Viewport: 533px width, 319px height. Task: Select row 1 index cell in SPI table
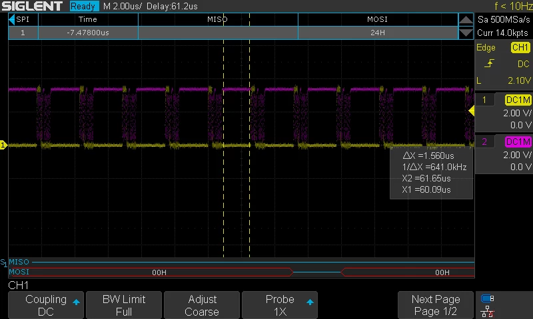(23, 33)
